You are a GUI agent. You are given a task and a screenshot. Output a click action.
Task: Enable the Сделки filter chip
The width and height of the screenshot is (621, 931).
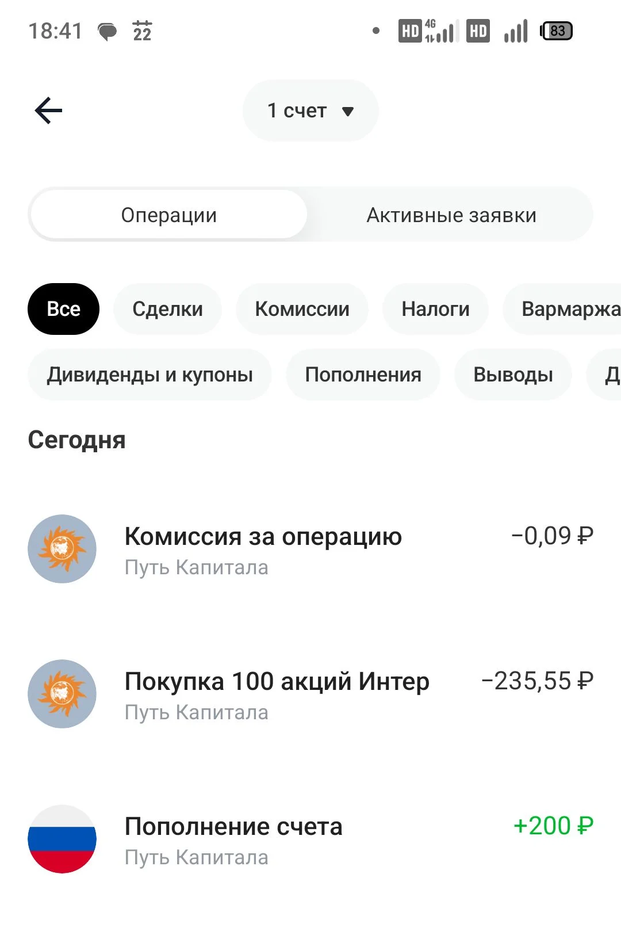(x=167, y=309)
